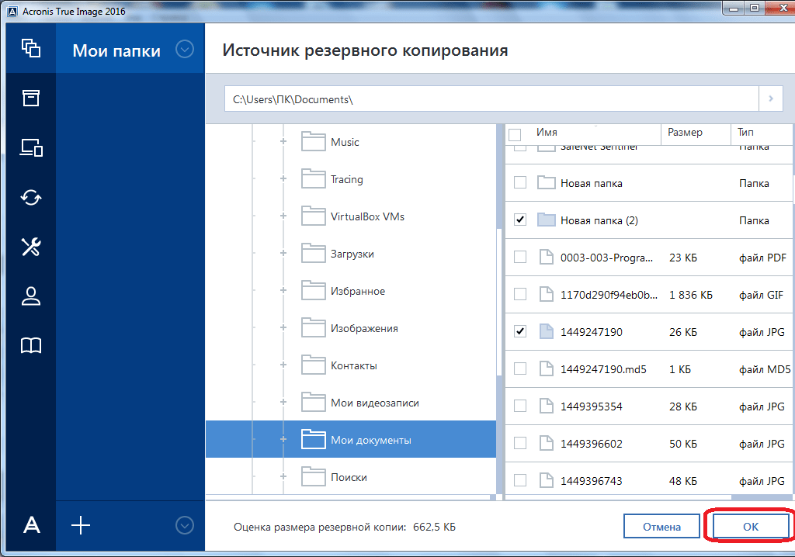Click the plus icon to add backup
The image size is (795, 557).
pos(81,526)
